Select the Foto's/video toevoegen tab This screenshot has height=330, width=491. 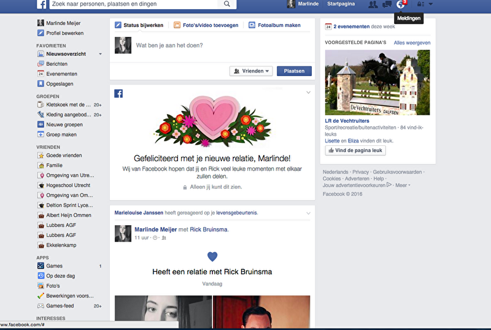[x=206, y=25]
